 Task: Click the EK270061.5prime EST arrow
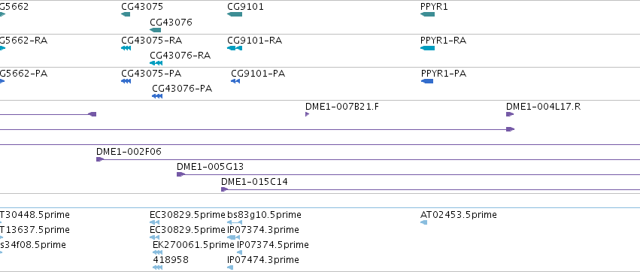pyautogui.click(x=157, y=252)
